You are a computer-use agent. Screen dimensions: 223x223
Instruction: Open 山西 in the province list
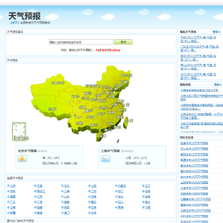(x=94, y=186)
